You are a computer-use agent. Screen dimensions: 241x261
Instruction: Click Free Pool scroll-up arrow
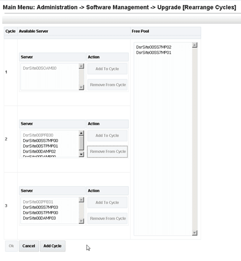point(195,45)
